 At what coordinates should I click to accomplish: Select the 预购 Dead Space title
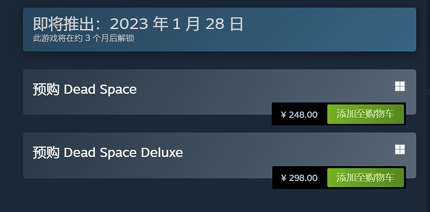(85, 90)
